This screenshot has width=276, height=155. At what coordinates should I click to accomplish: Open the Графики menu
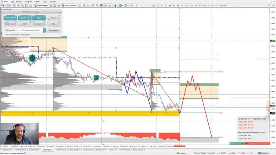28,2
